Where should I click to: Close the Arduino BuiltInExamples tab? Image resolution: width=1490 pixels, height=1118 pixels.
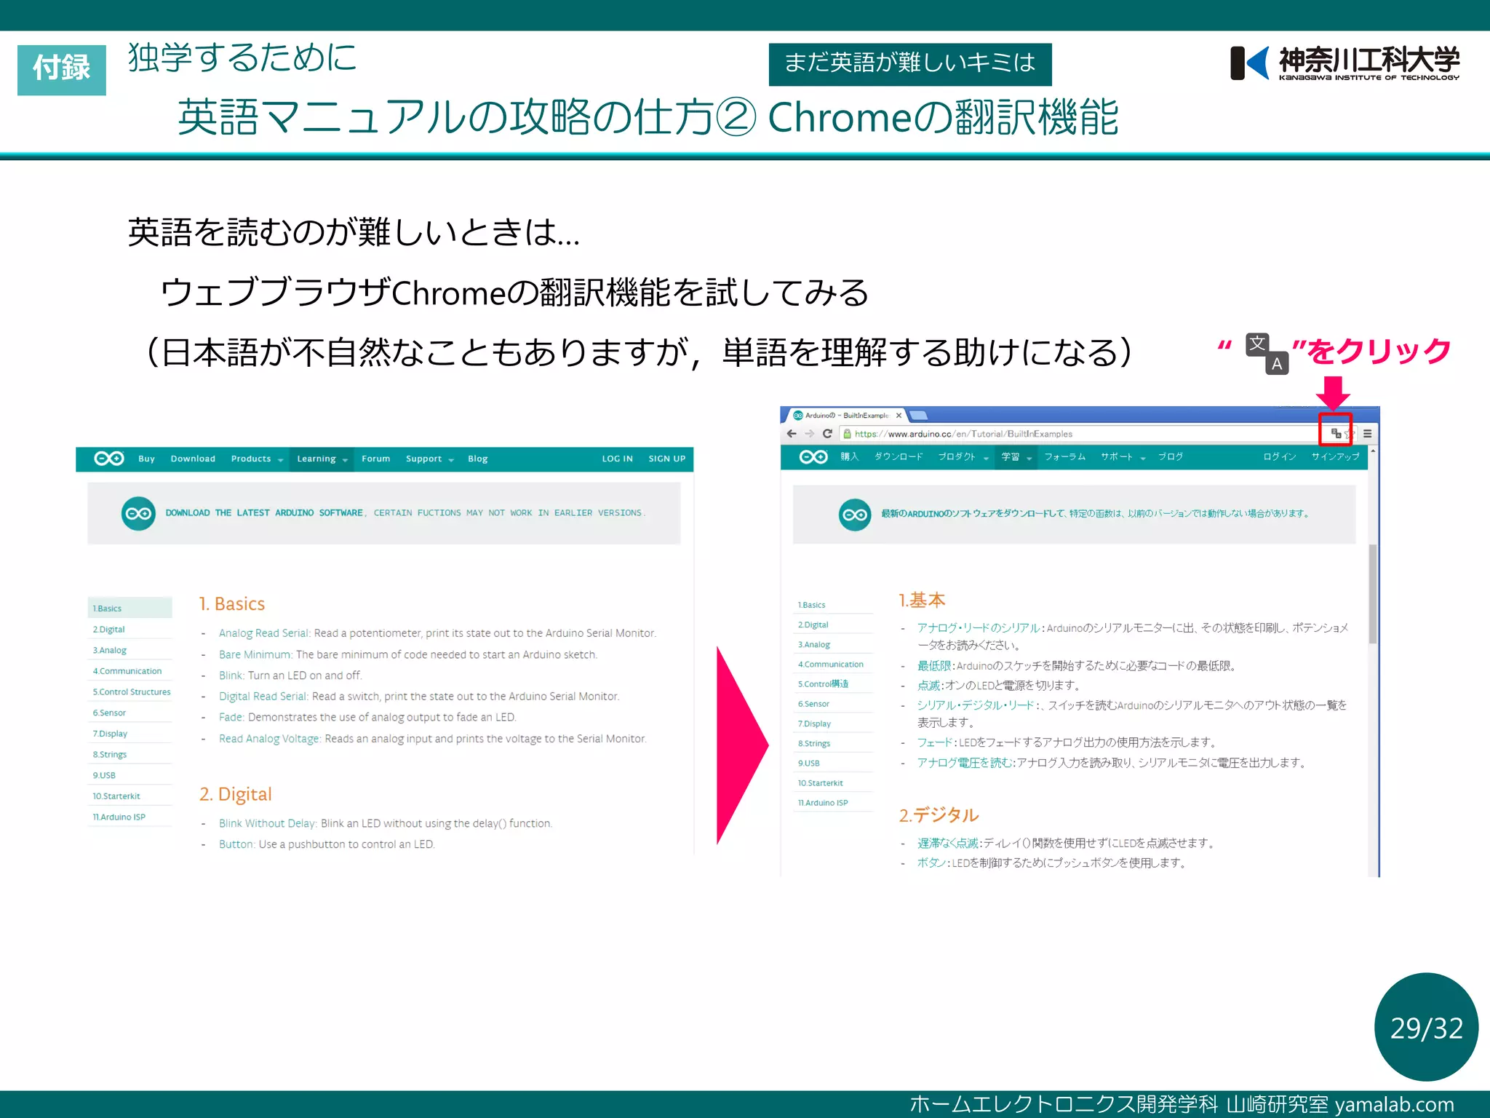(x=899, y=416)
